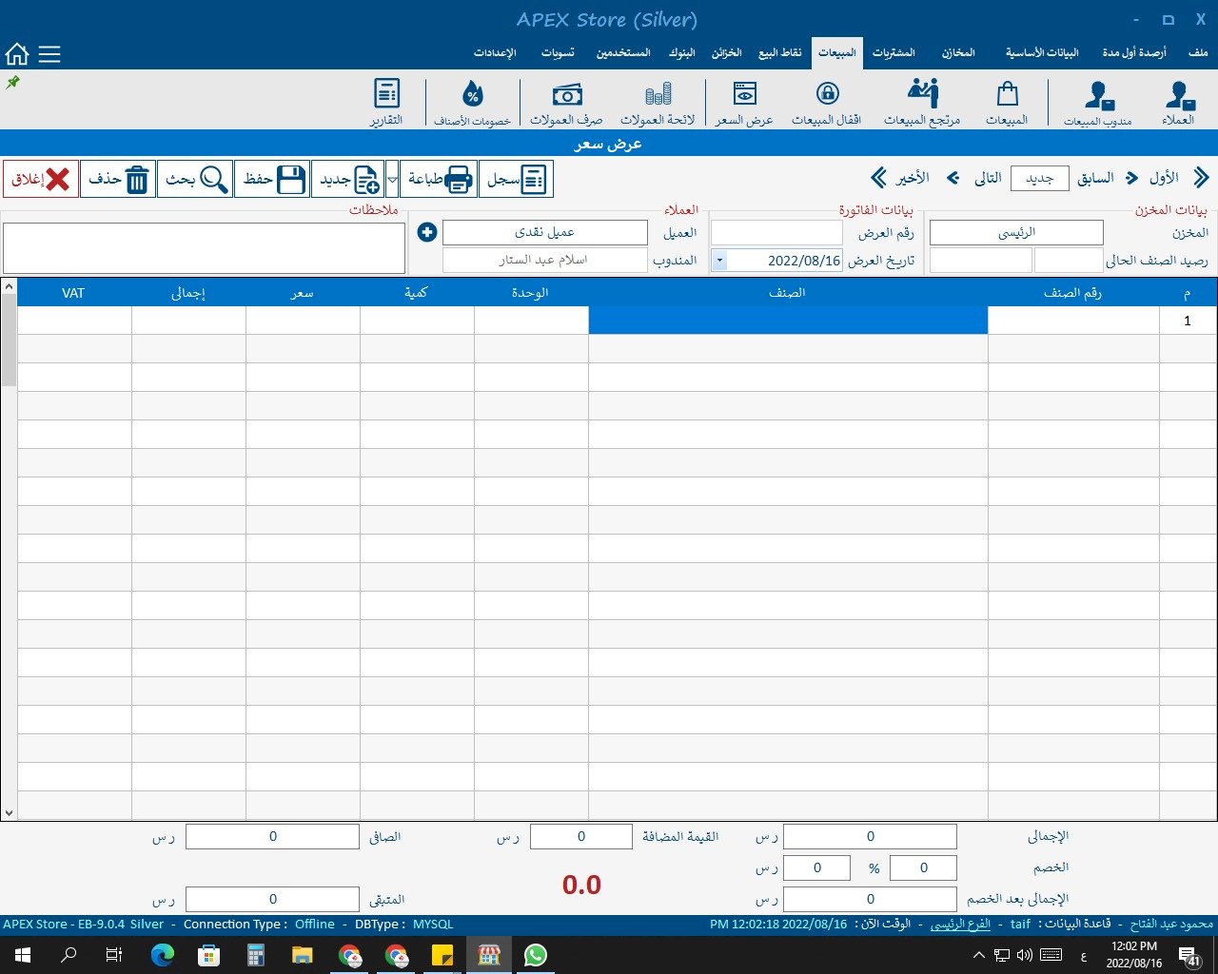
Task: Add new customer with plus icon
Action: point(427,232)
